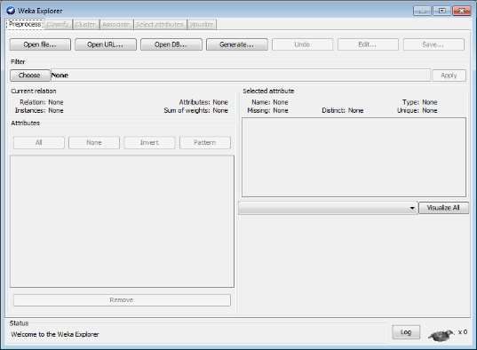Click the Relation: None label
Screen dimensions: 477x350
click(42, 102)
